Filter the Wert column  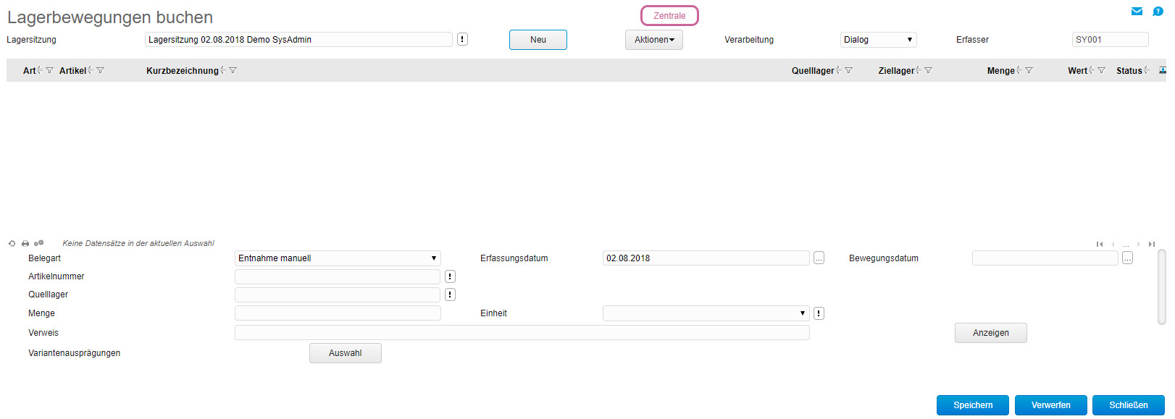[1101, 70]
